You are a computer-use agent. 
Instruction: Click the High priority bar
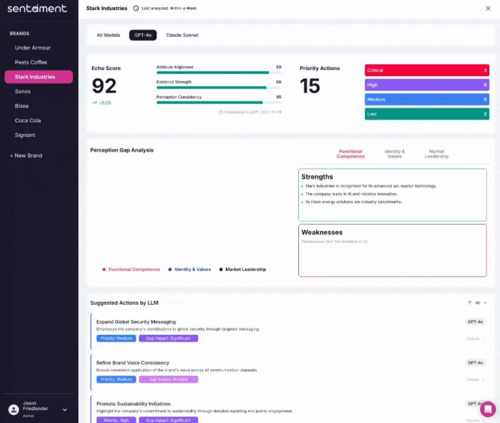coord(427,85)
